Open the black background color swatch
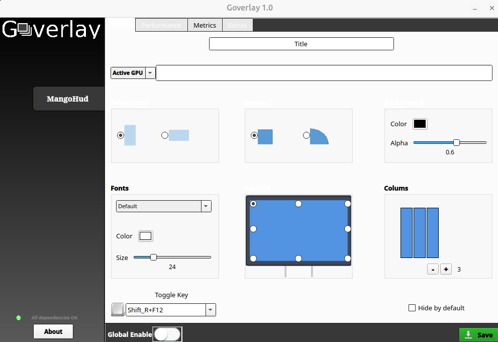The image size is (498, 342). click(420, 124)
